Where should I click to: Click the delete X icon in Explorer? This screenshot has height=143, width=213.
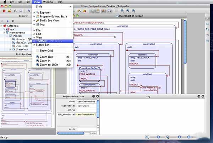pos(13,22)
